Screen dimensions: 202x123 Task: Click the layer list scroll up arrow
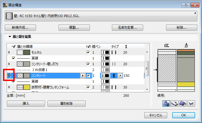[x=147, y=52]
